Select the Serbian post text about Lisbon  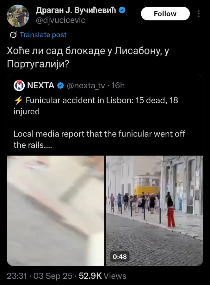[88, 57]
